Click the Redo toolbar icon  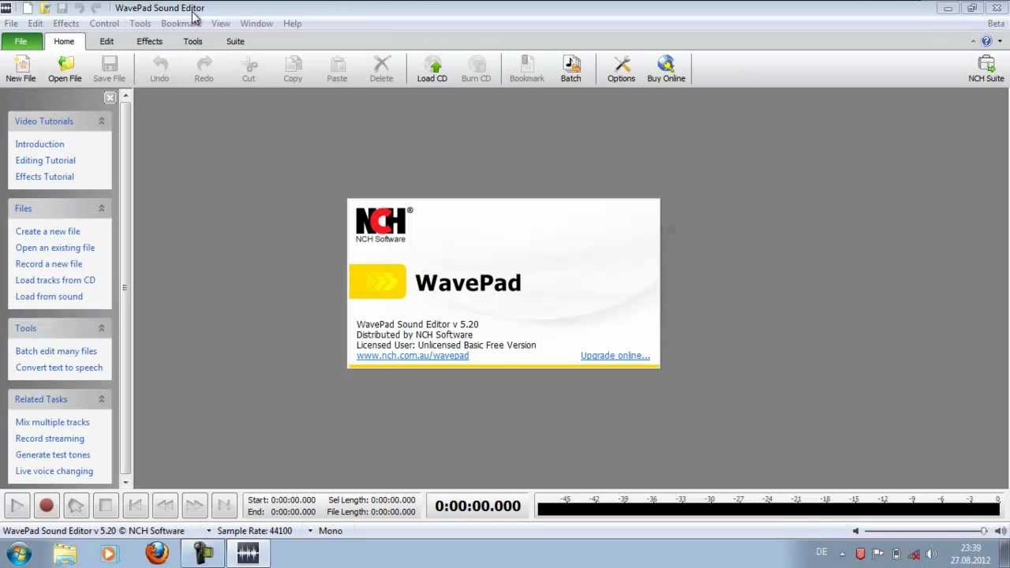[x=204, y=69]
